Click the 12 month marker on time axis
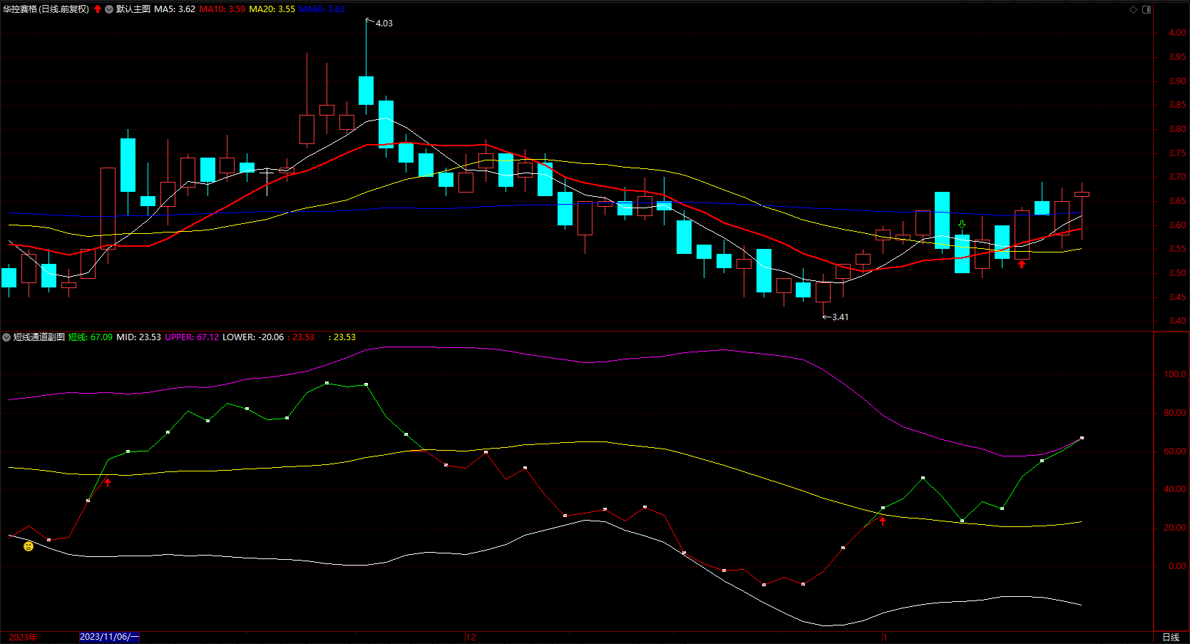Screen dimensions: 1190x644 [471, 637]
